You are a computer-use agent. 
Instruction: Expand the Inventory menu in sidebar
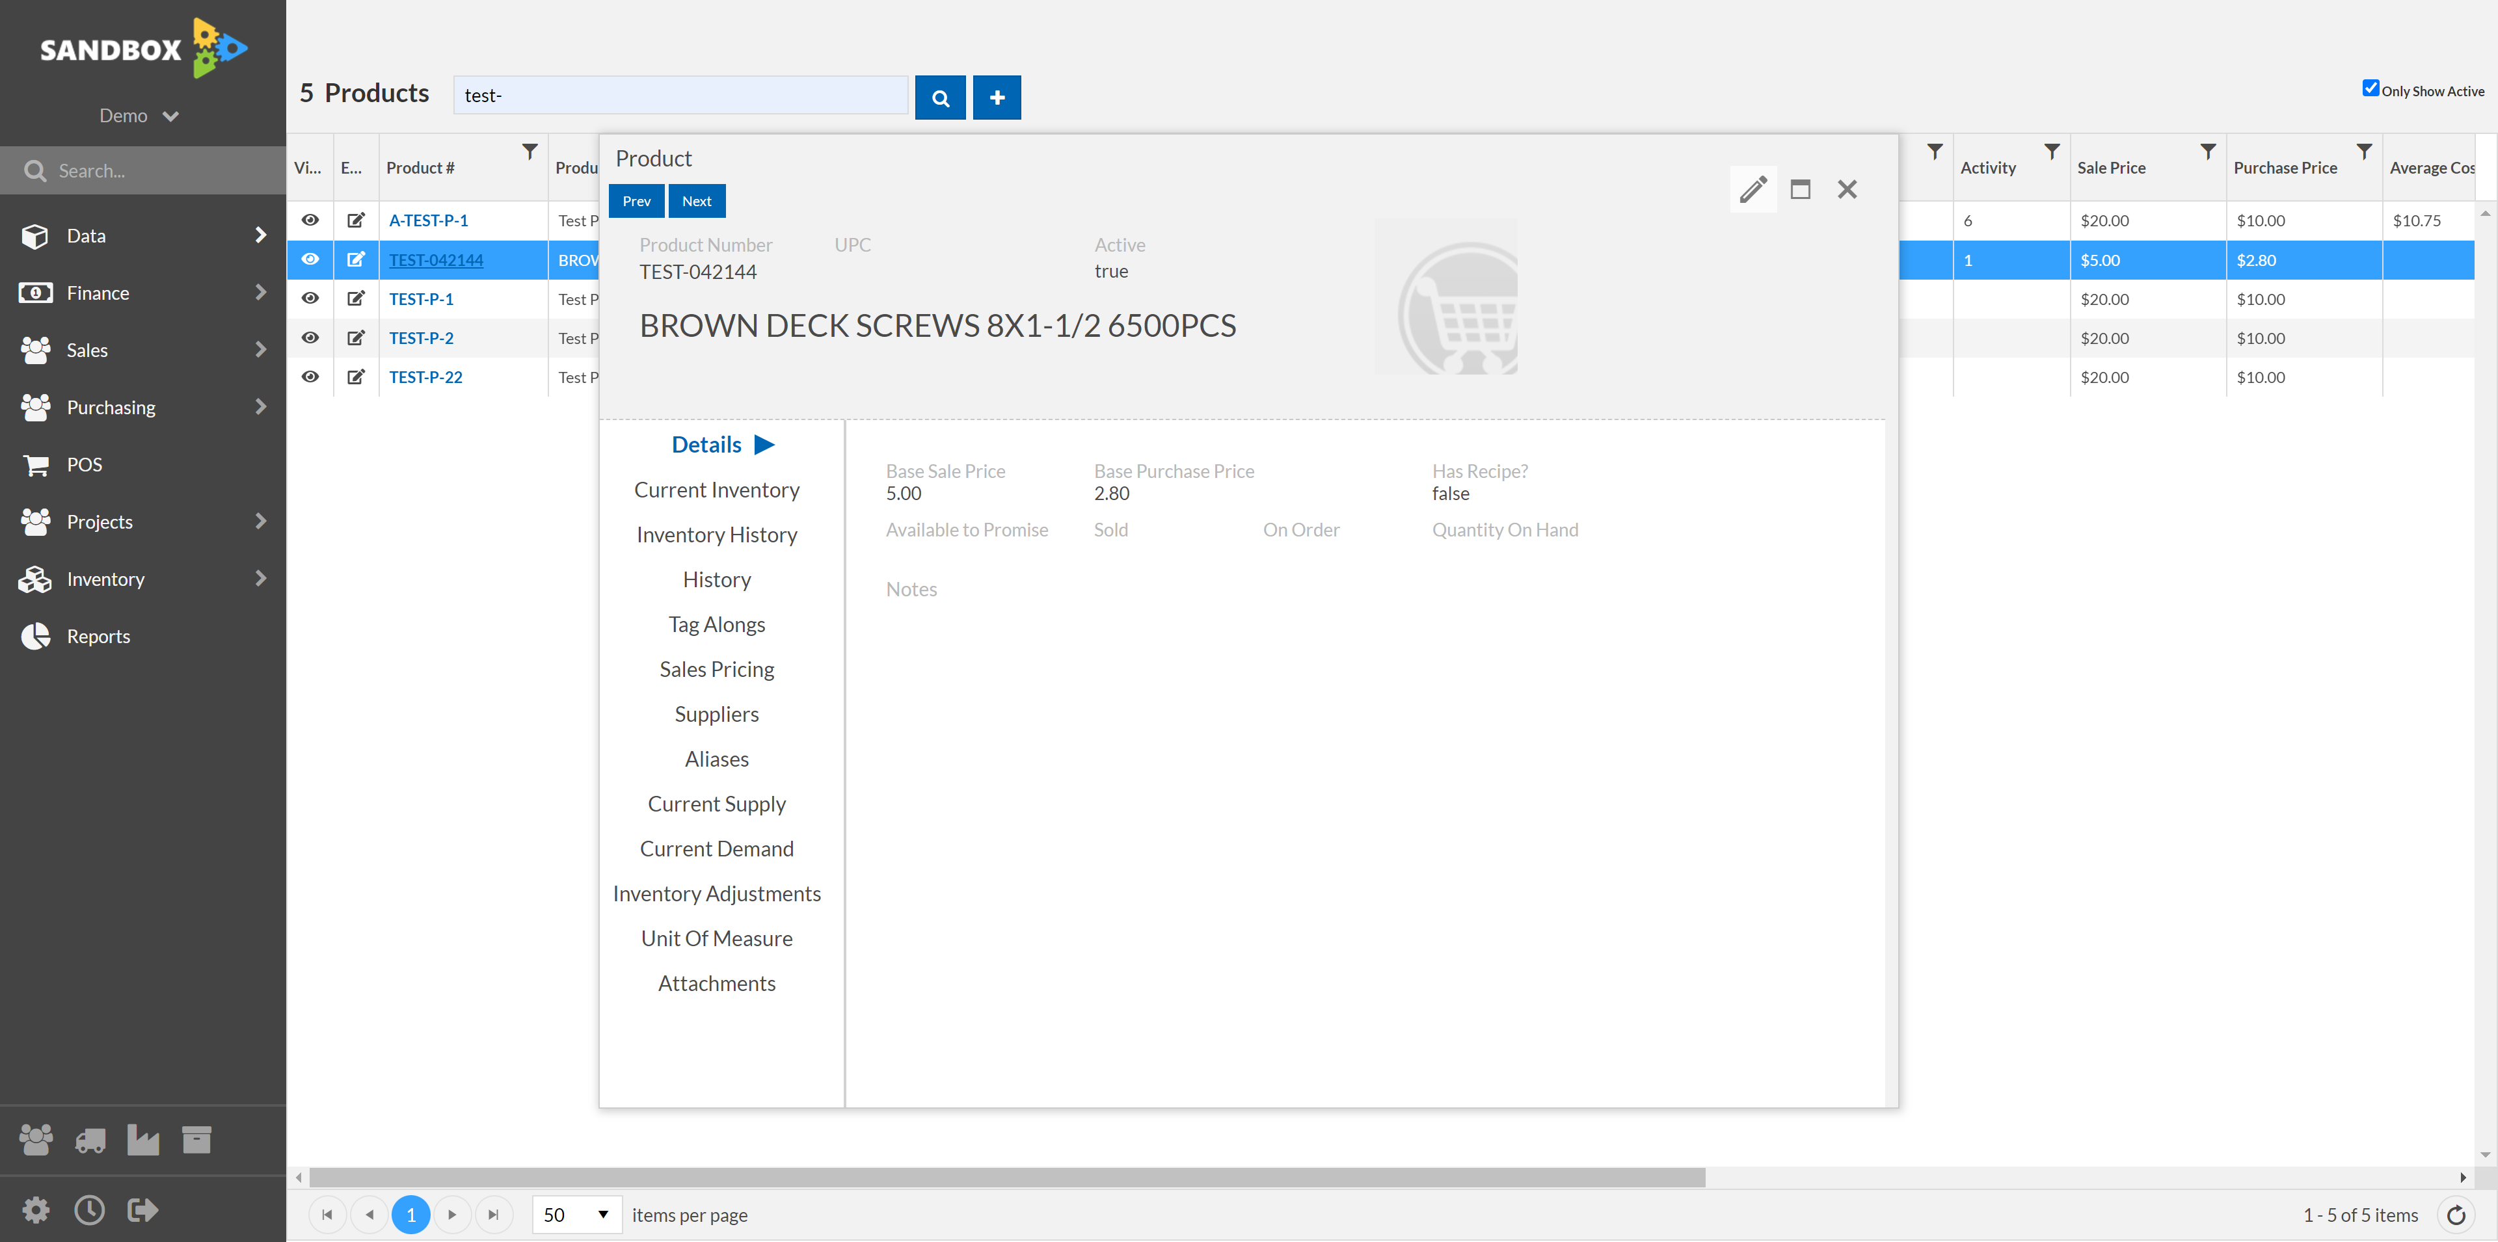tap(144, 579)
